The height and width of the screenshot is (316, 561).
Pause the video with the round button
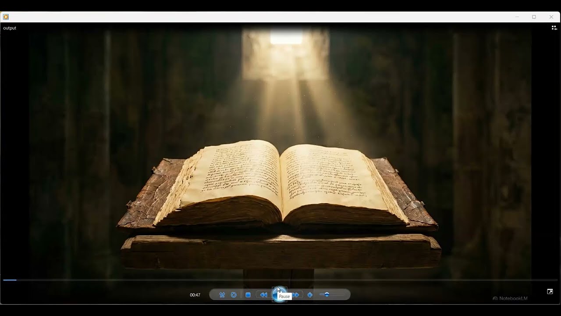click(279, 294)
